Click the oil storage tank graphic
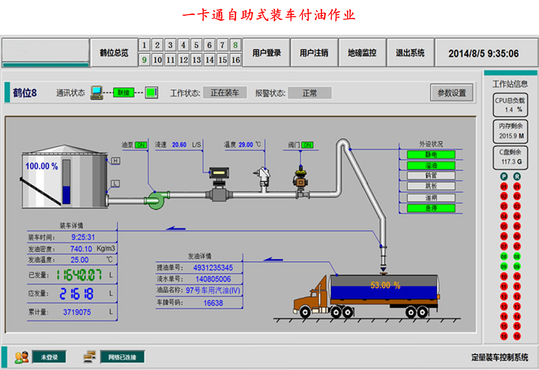The image size is (539, 370). pos(64,177)
